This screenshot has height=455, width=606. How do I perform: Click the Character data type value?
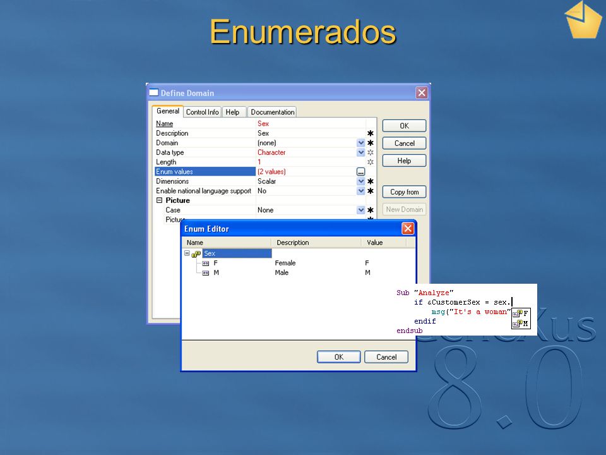271,152
